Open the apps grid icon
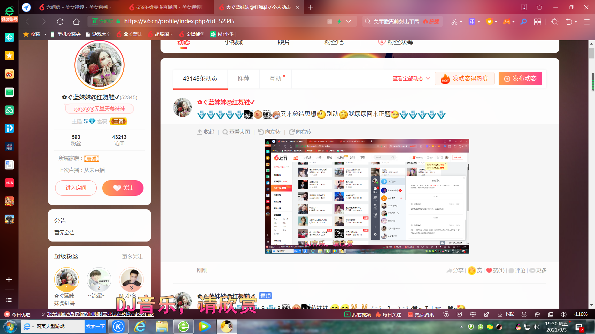Screen dimensions: 595x334 click(538, 22)
